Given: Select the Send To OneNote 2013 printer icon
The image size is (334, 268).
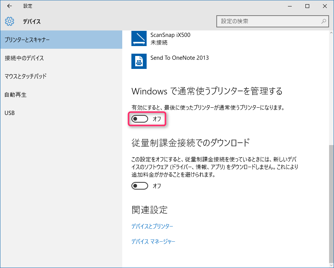Looking at the screenshot, I should pos(139,61).
